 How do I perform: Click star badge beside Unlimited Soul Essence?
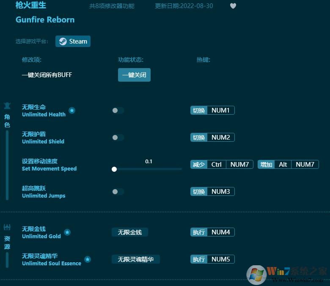(88, 259)
